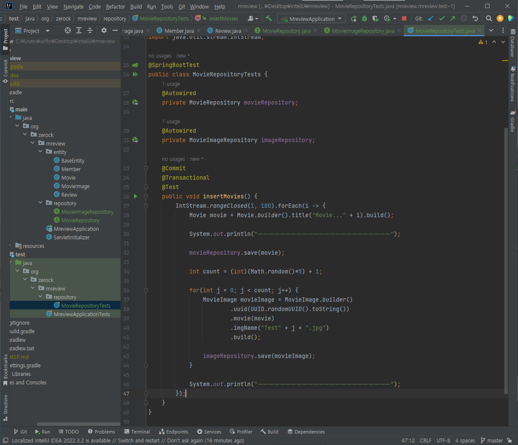Commit changes with the Git checkmark
This screenshot has width=518, height=445.
tap(442, 18)
